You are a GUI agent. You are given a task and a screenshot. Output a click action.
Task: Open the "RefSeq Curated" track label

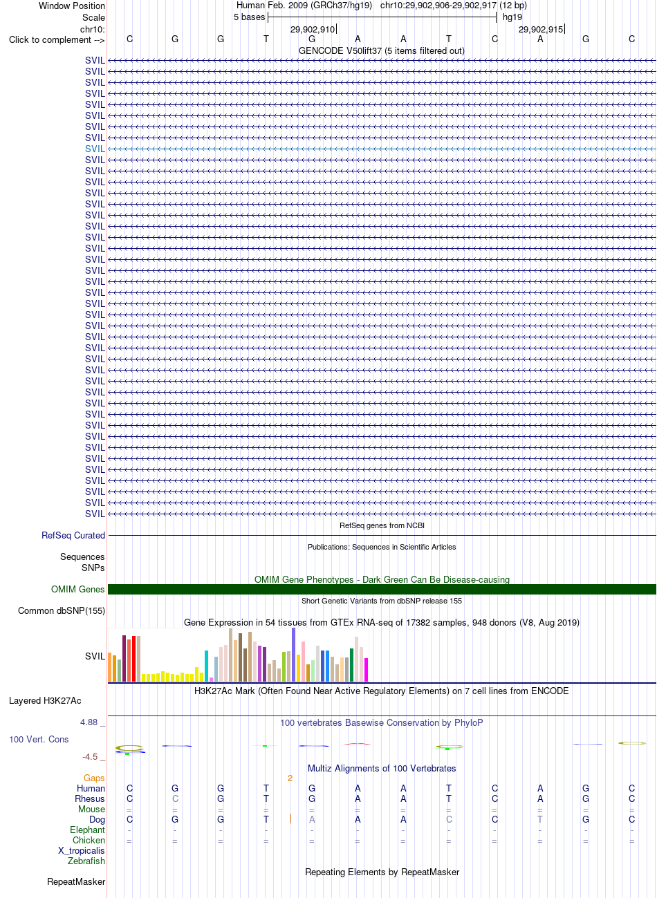tap(73, 535)
